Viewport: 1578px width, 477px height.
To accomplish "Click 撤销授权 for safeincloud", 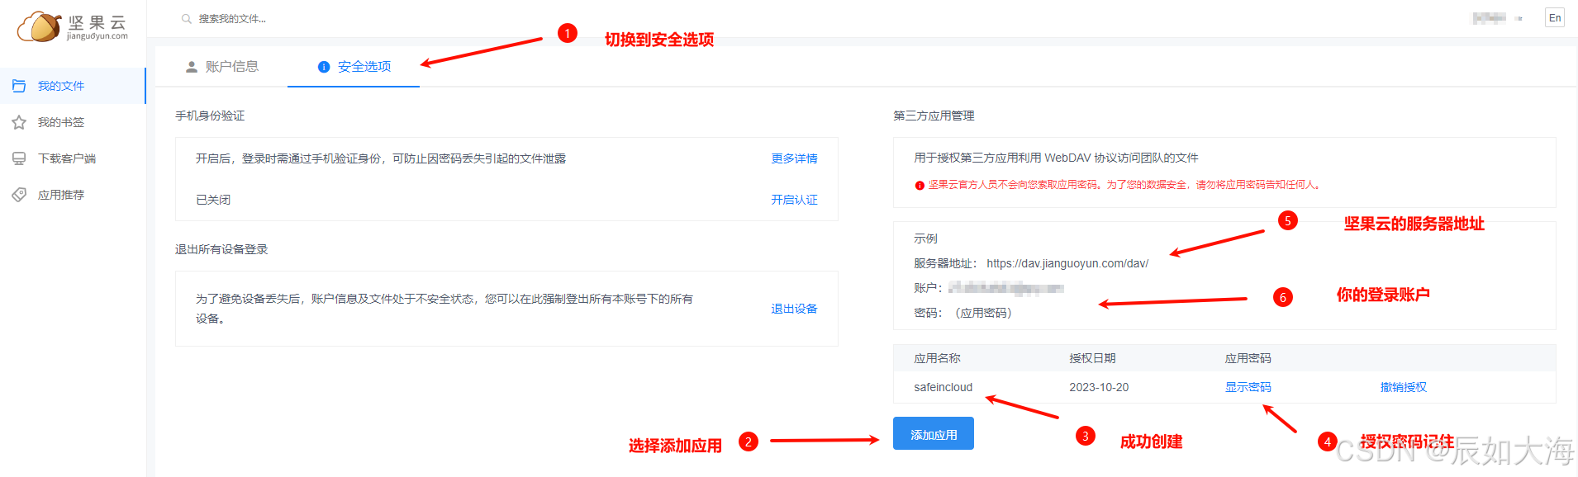I will [x=1403, y=387].
